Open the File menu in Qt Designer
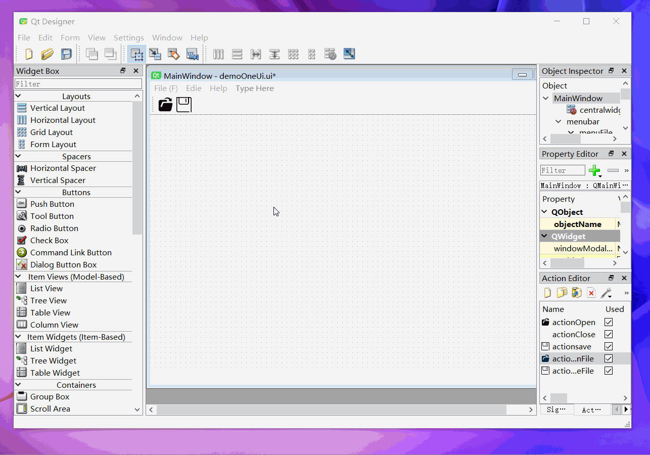650x455 pixels. [x=24, y=37]
